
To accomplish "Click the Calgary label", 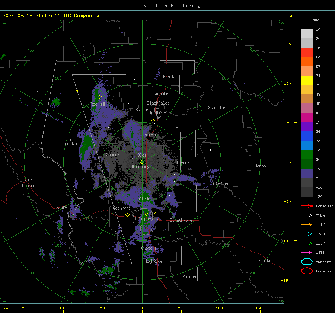I will click(x=145, y=219).
